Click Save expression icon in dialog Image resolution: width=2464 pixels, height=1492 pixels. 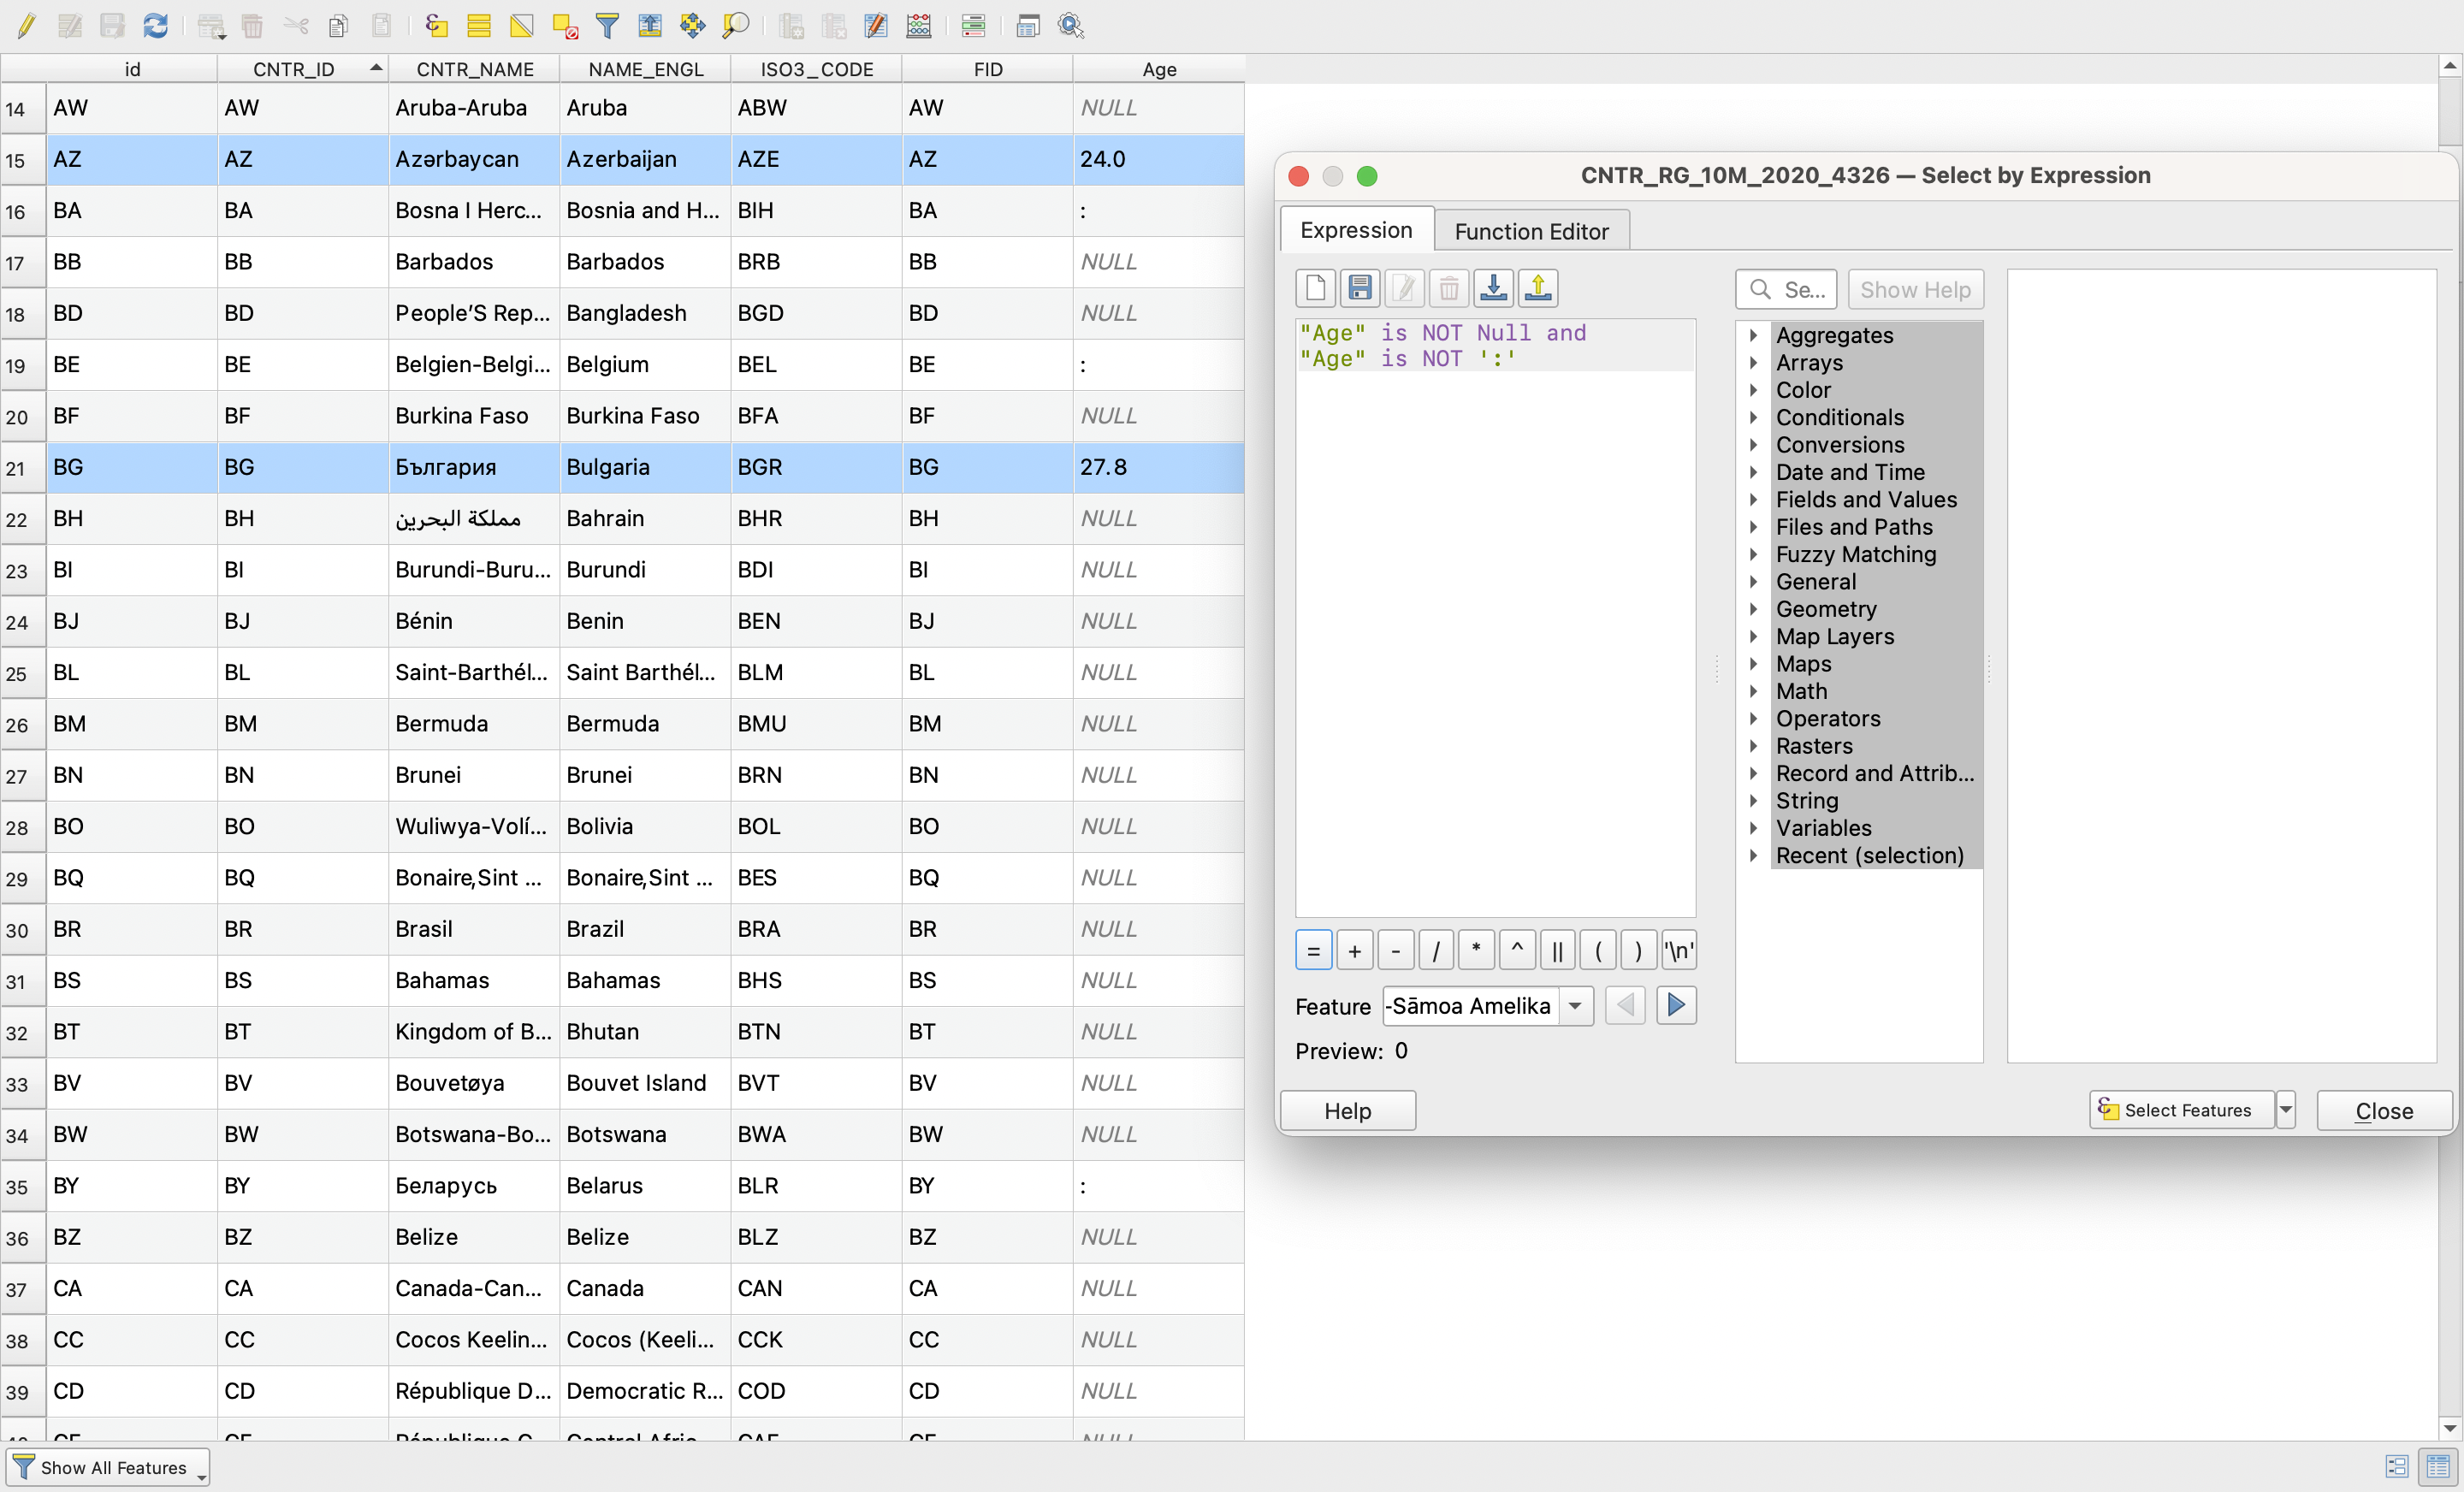point(1359,288)
